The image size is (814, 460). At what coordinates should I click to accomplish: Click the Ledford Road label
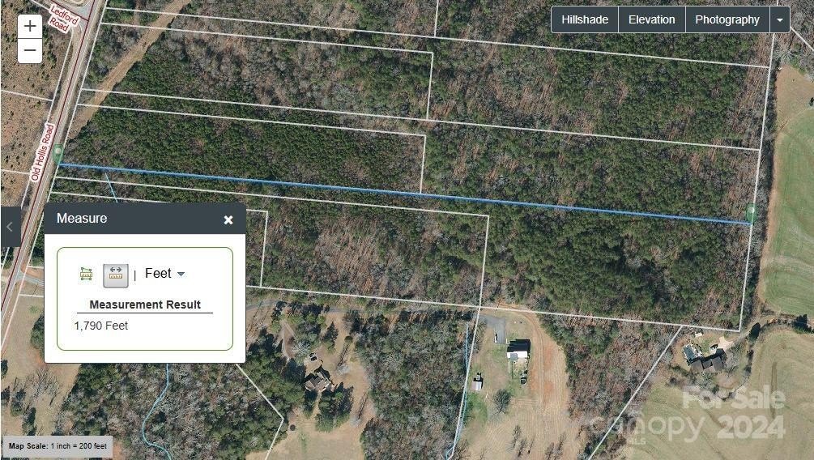(64, 18)
